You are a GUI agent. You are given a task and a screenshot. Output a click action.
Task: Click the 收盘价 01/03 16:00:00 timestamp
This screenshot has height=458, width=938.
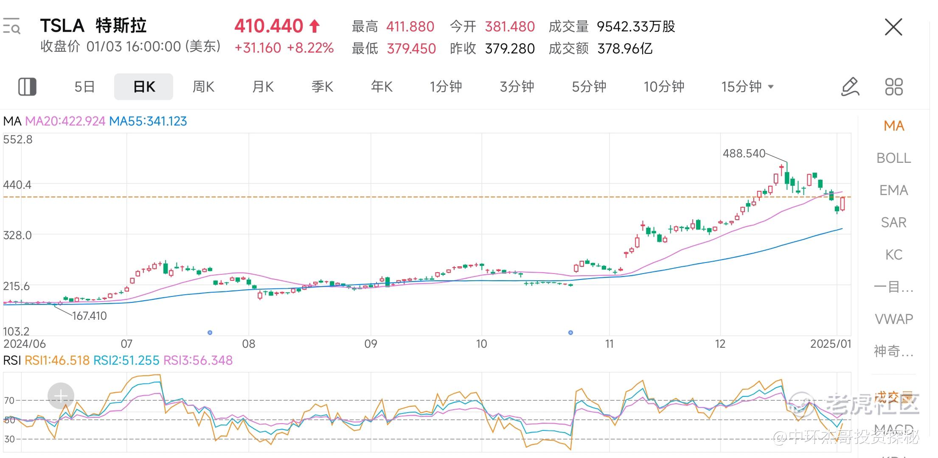[x=130, y=46]
